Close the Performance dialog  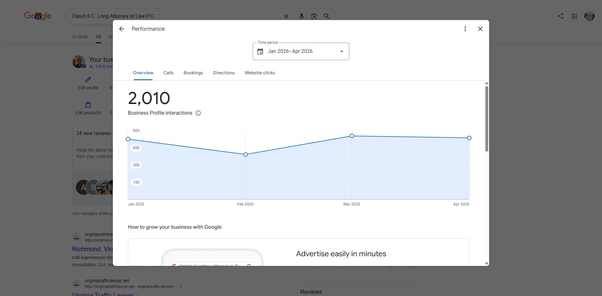click(x=480, y=29)
